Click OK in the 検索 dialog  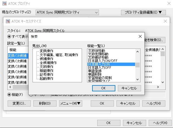pyautogui.click(x=103, y=88)
